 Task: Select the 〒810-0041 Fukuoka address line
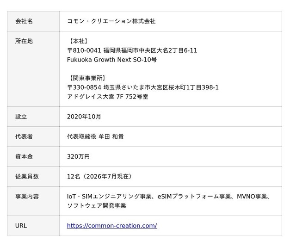click(x=132, y=50)
